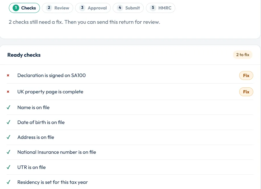The width and height of the screenshot is (261, 189).
Task: Click the 'Ready checks' heading
Action: [24, 55]
